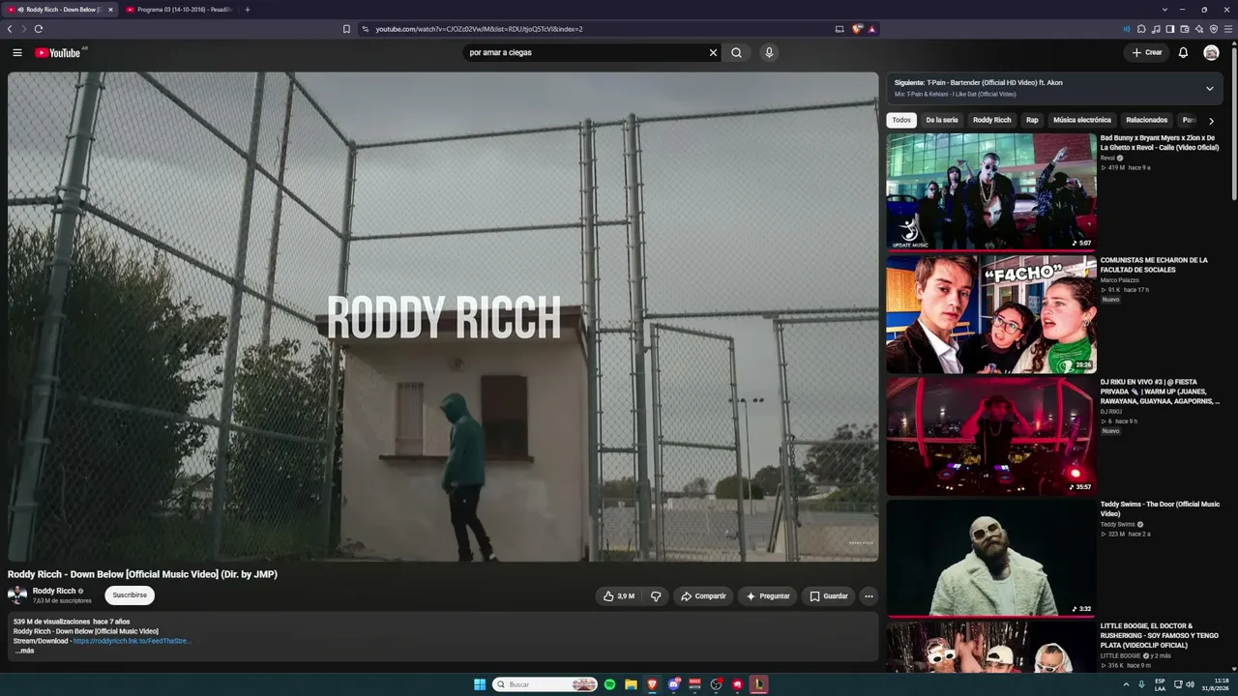Open the Roddy Ricch channel name link
This screenshot has height=696, width=1238.
(x=54, y=591)
